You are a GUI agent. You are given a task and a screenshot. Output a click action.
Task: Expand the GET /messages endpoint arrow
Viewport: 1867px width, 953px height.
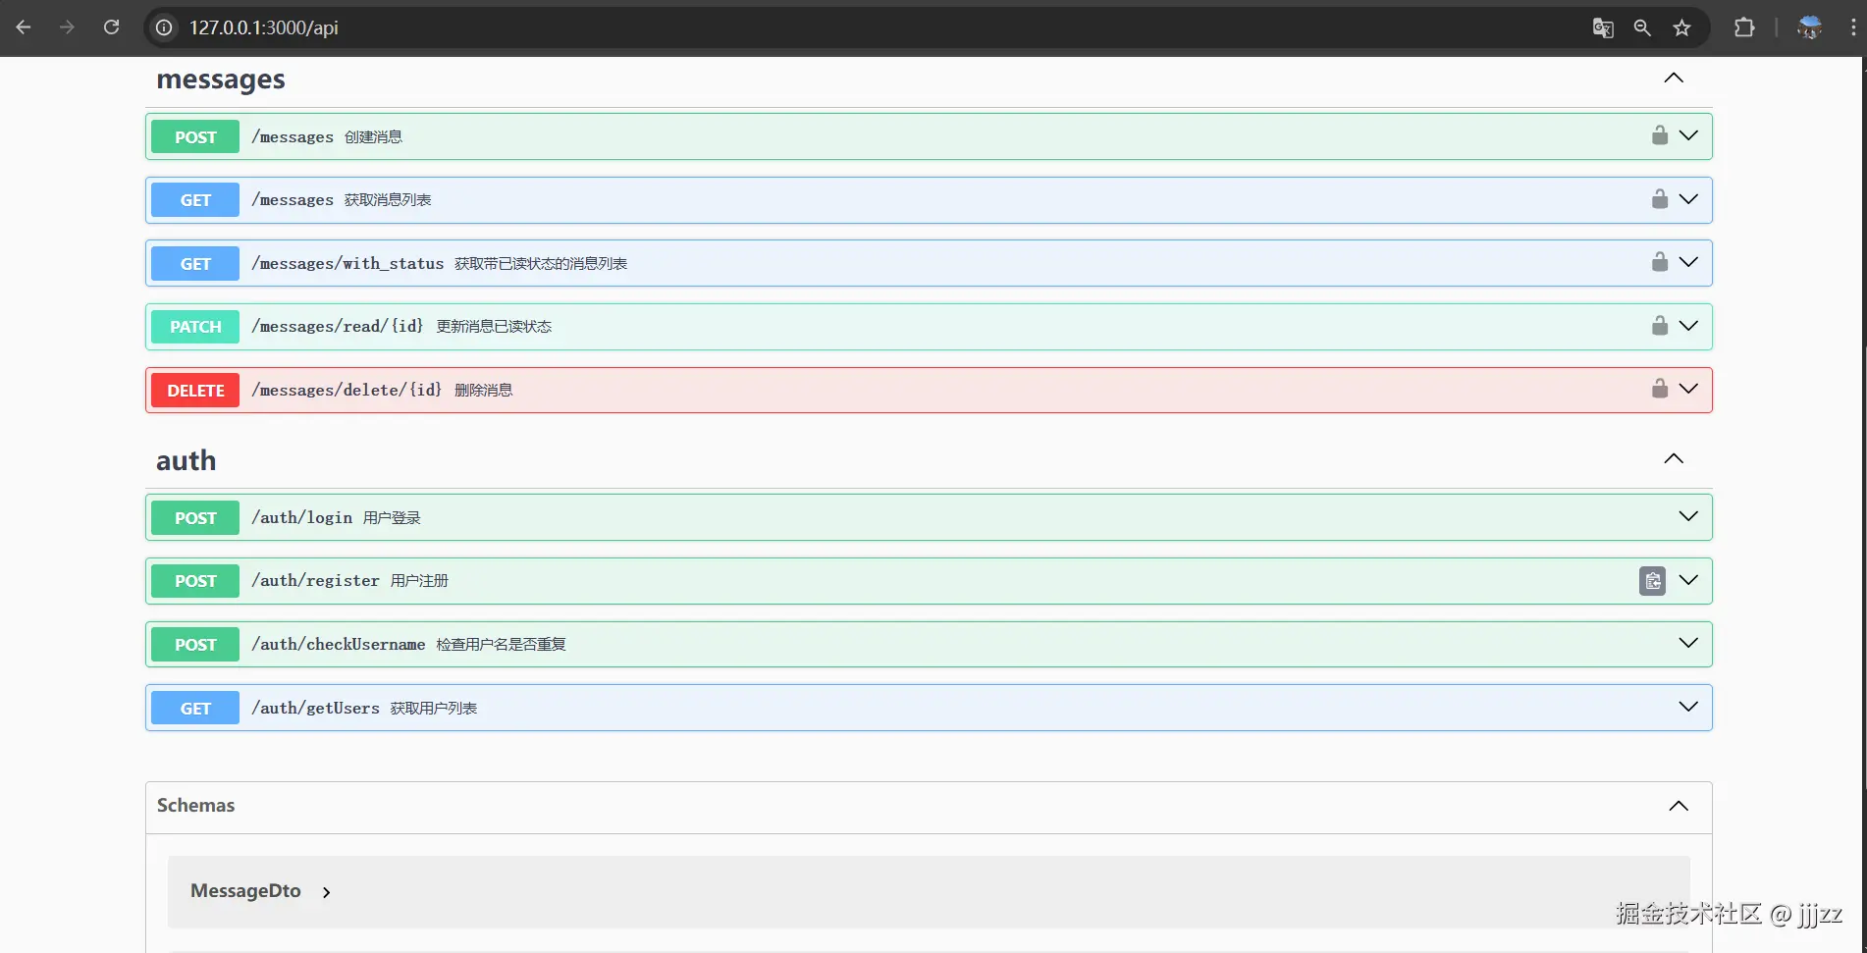(1688, 199)
